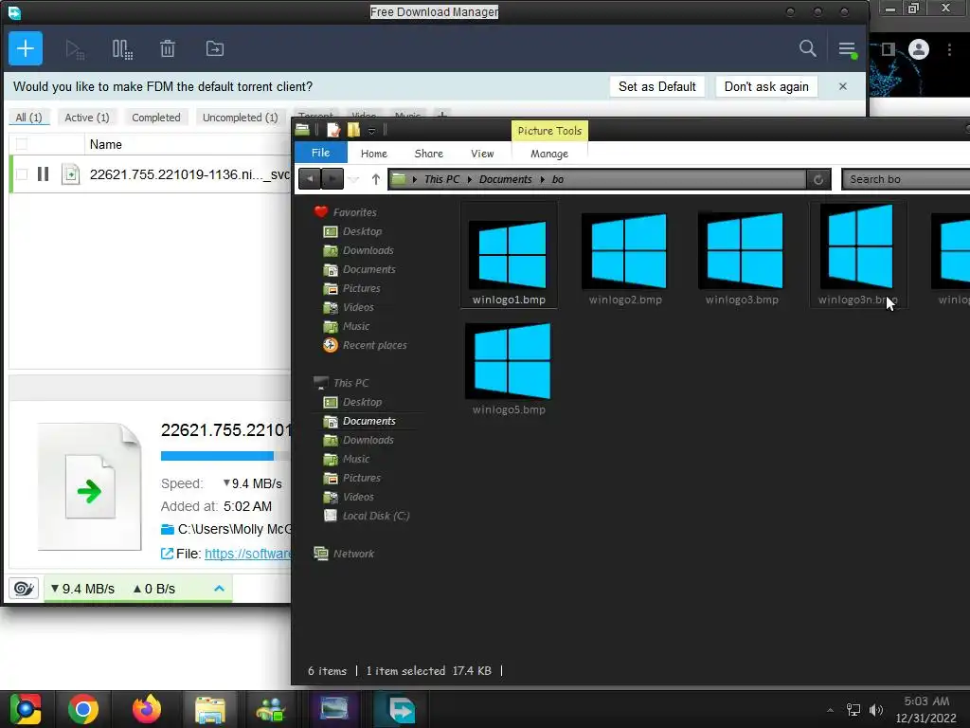Image resolution: width=970 pixels, height=728 pixels.
Task: Open File Explorer taskbar icon
Action: (210, 709)
